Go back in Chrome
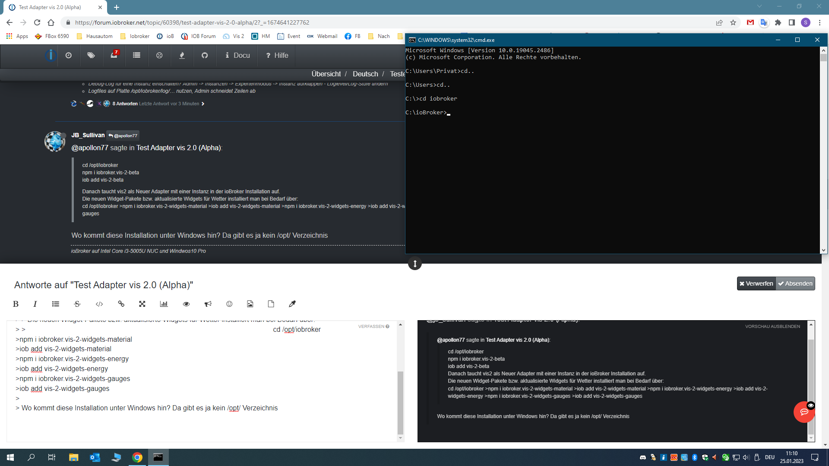Image resolution: width=829 pixels, height=466 pixels. (9, 22)
